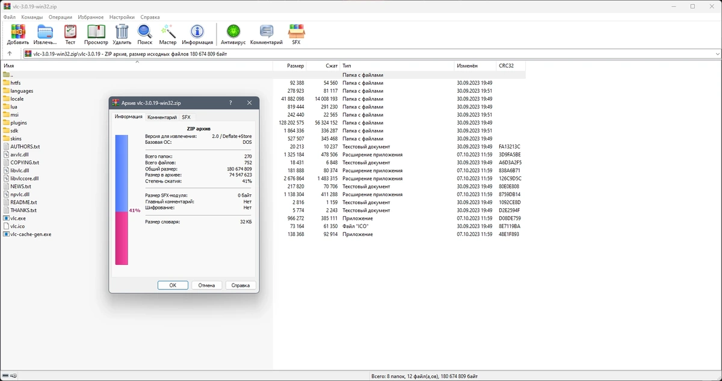The image size is (722, 381).
Task: Select the locale folder icon
Action: [6, 99]
